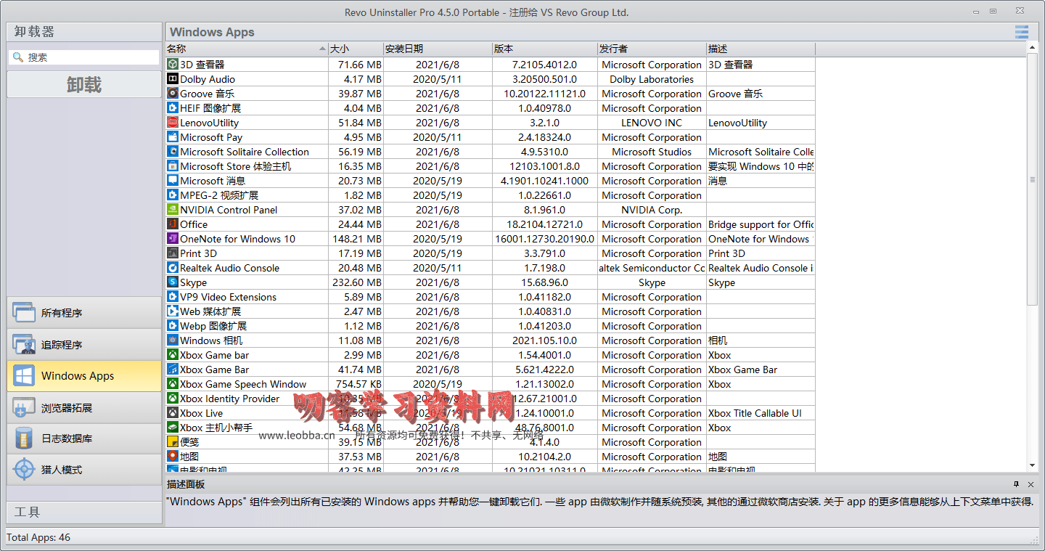
Task: Click the NVIDIA Control Panel app icon
Action: click(x=172, y=210)
